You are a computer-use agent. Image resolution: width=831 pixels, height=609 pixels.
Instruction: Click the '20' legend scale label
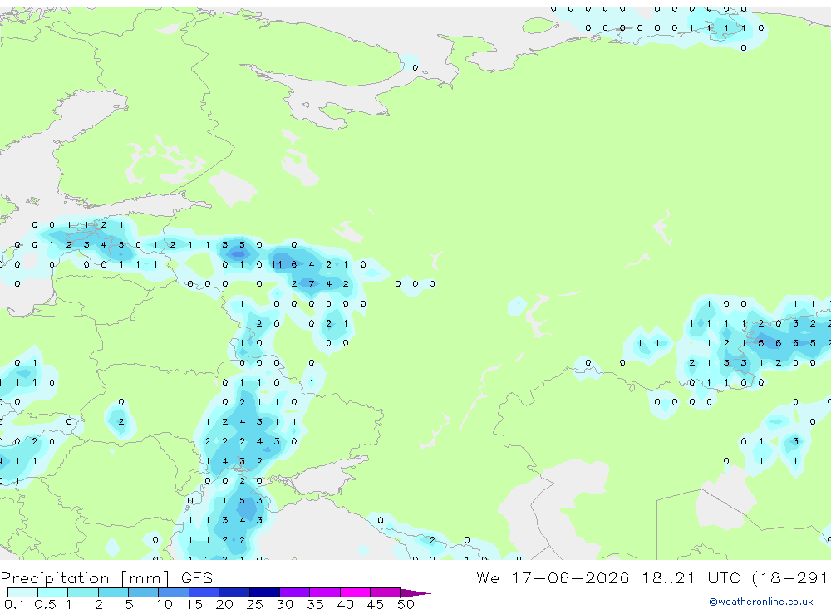point(224,604)
